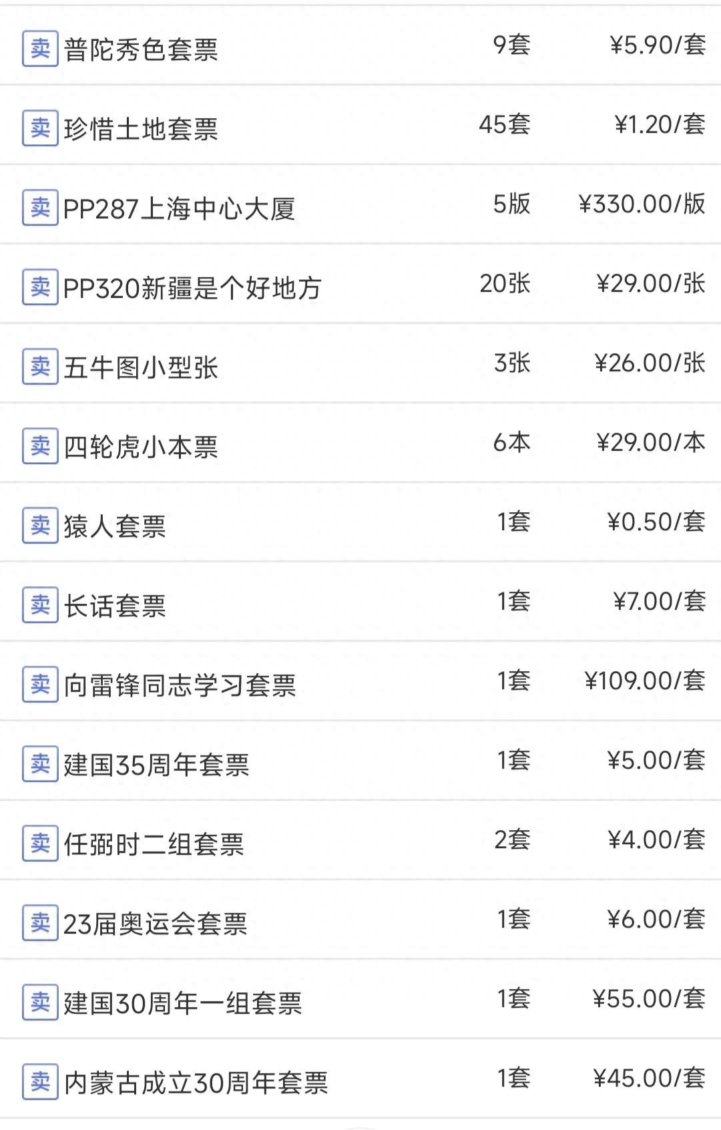Screen dimensions: 721x1130
Task: Tap the 卖 badge next to 珍惜土地套票
Action: click(40, 128)
